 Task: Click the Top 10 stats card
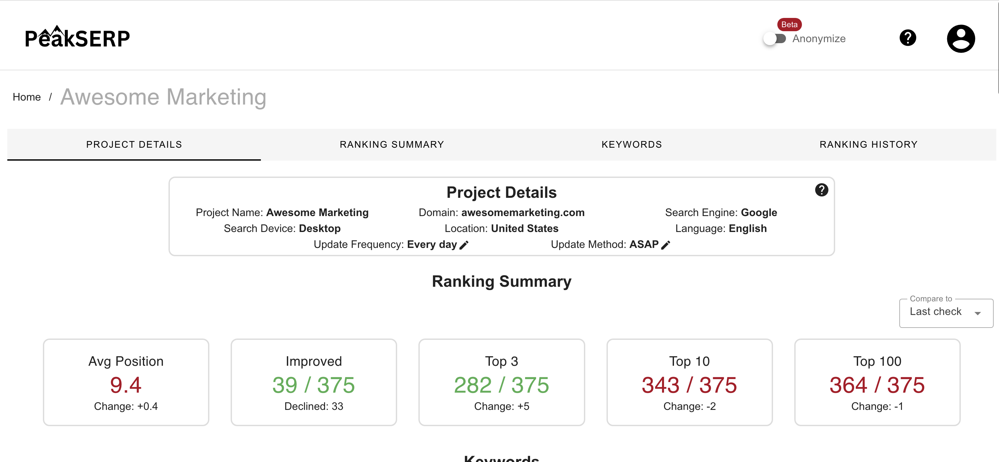click(x=689, y=382)
